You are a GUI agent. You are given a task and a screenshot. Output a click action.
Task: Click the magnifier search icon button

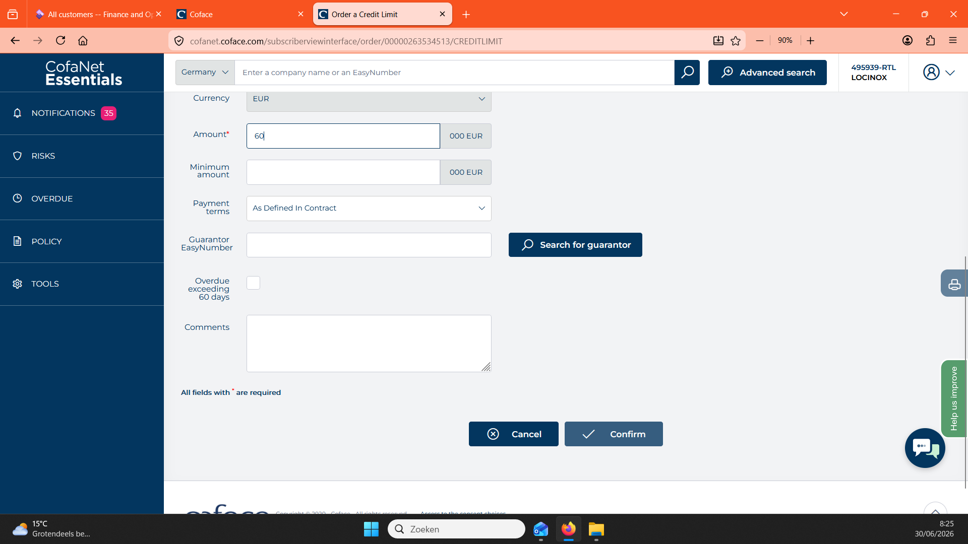687,73
